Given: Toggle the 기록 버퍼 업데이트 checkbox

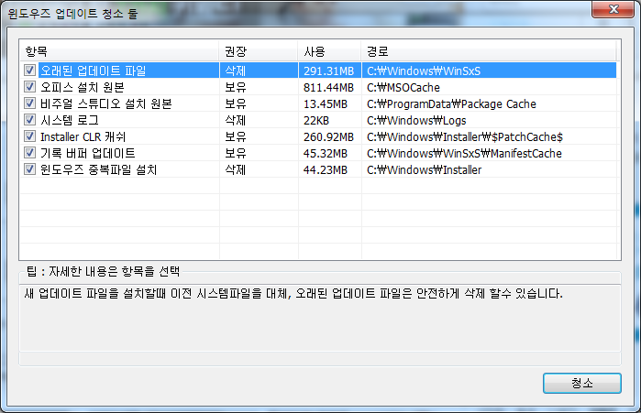Looking at the screenshot, I should 29,153.
